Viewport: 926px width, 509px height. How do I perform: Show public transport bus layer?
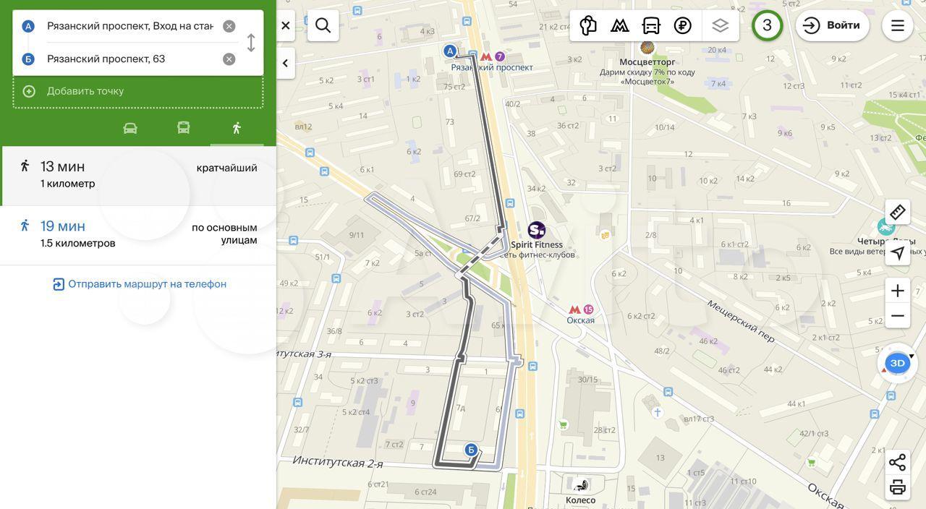point(651,25)
